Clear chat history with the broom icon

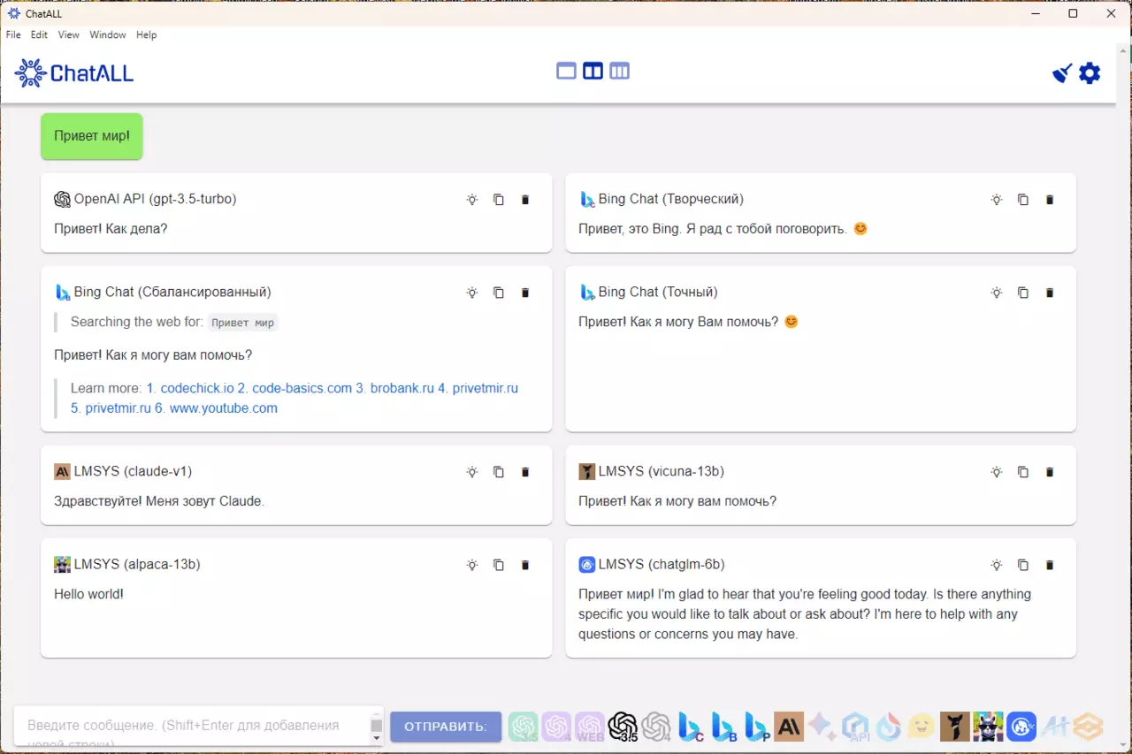[x=1062, y=73]
